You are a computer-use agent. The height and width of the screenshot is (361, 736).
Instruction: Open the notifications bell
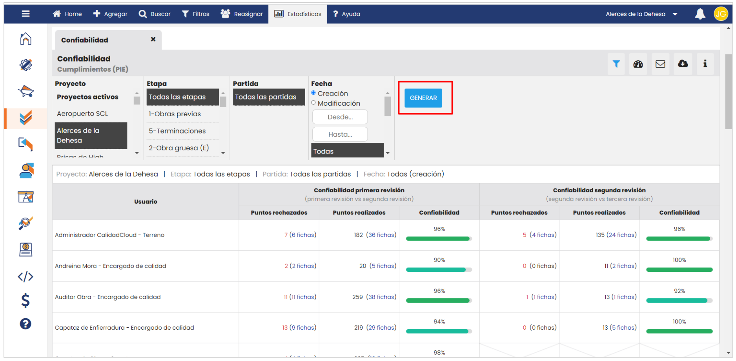tap(700, 14)
